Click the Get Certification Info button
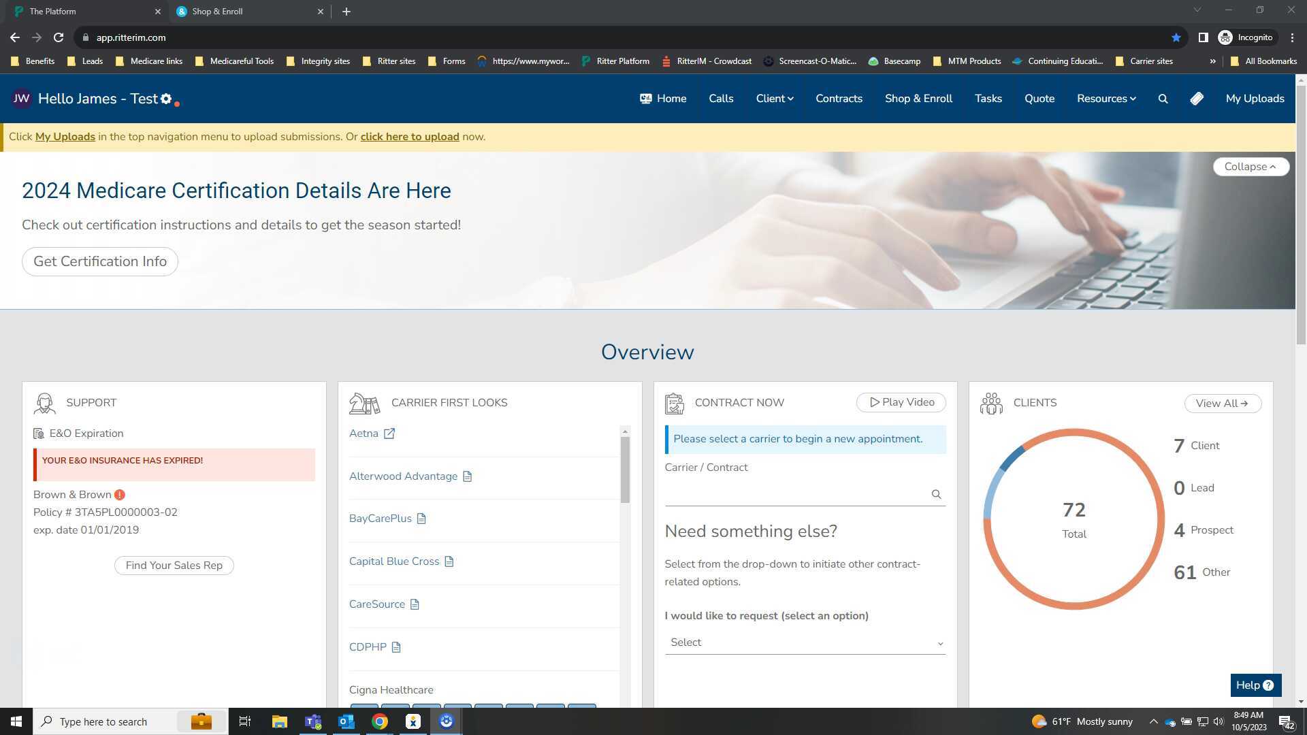The image size is (1307, 735). [x=100, y=261]
